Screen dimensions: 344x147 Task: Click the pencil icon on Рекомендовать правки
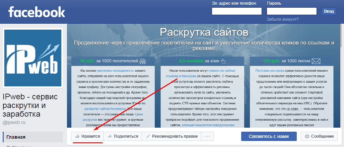point(147,136)
